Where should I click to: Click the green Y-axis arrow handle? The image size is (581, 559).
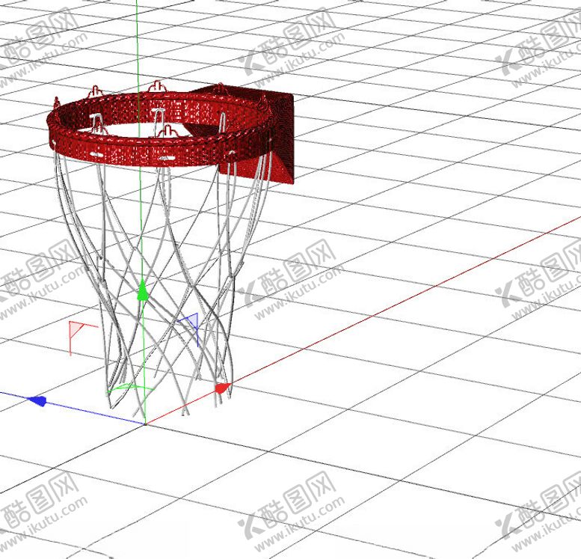pyautogui.click(x=142, y=290)
